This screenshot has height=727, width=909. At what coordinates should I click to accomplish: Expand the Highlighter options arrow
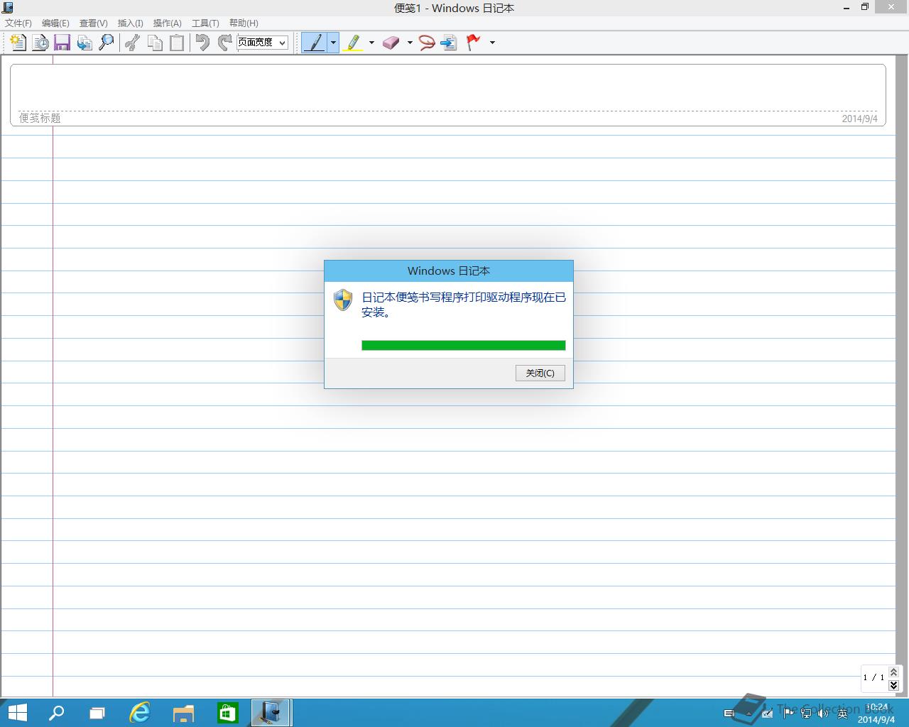pos(371,43)
